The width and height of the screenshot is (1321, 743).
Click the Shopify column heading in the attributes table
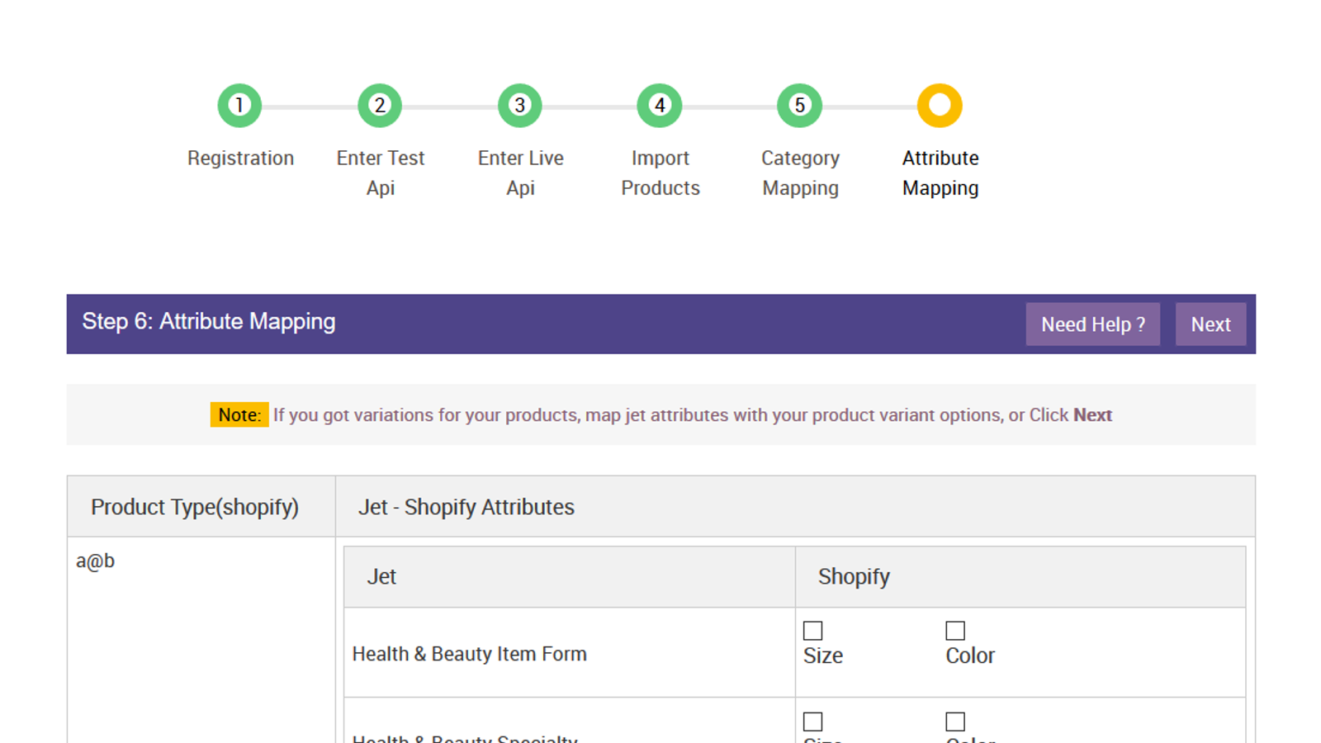853,576
